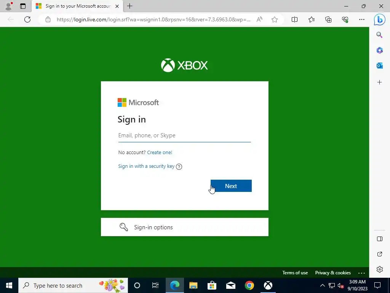Open Outlook in the sidebar

[x=379, y=66]
